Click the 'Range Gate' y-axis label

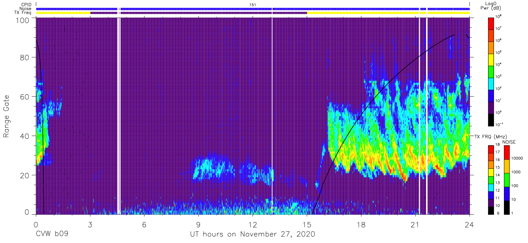pyautogui.click(x=6, y=117)
